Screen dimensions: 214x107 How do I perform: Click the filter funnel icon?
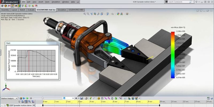click(19, 102)
